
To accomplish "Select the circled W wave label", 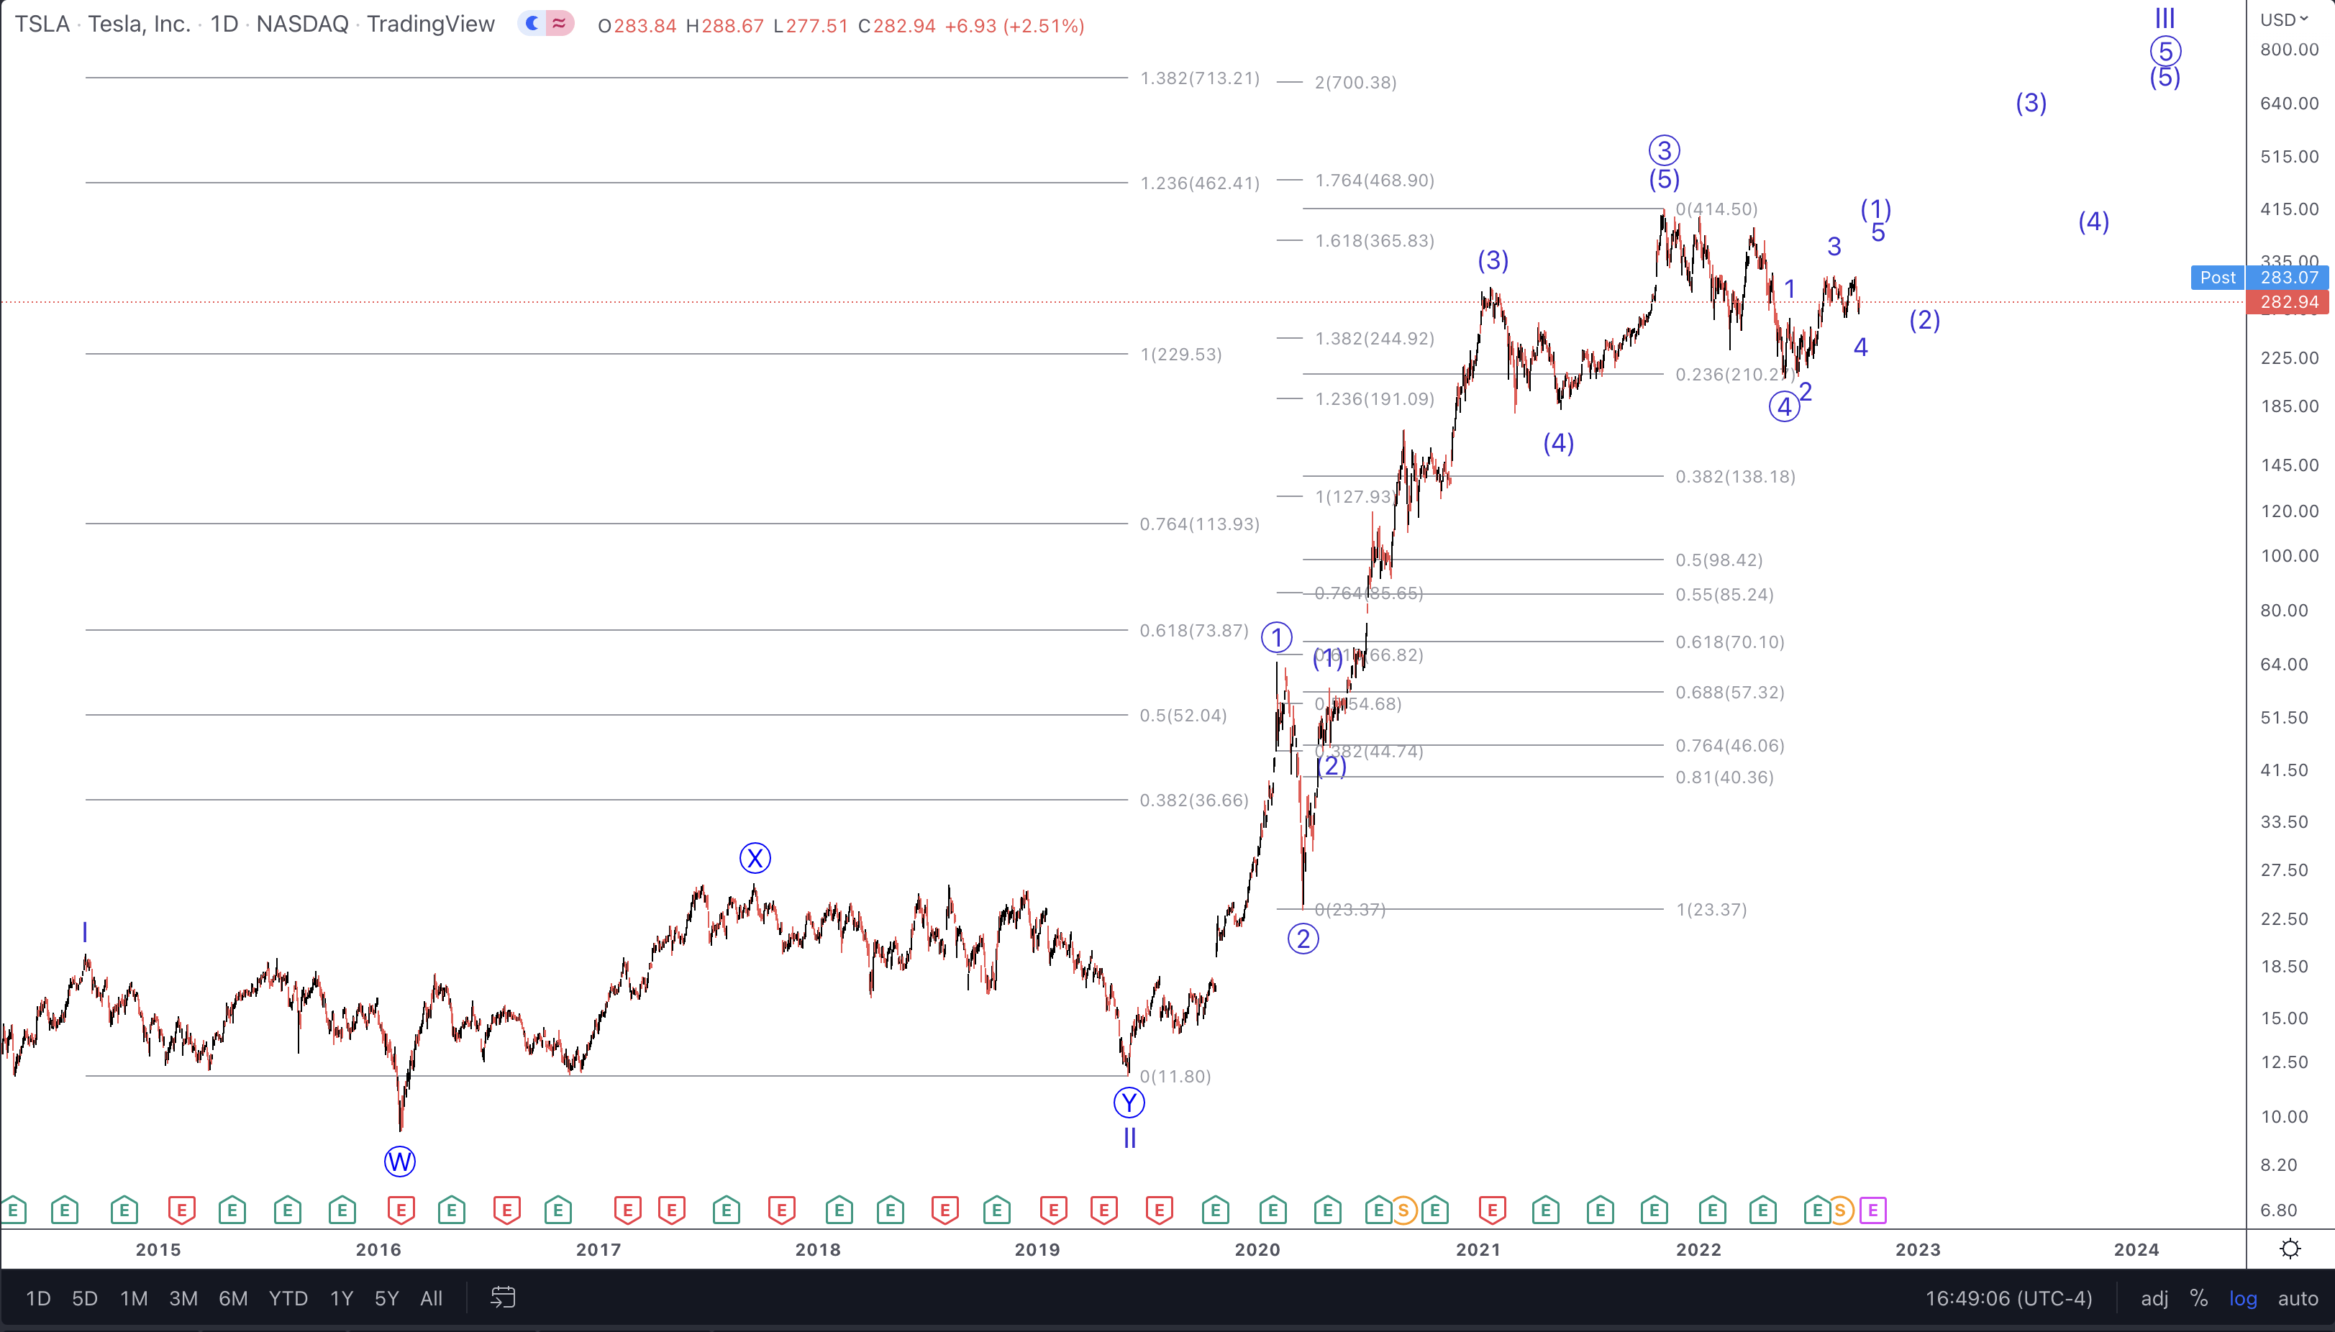I will point(400,1162).
